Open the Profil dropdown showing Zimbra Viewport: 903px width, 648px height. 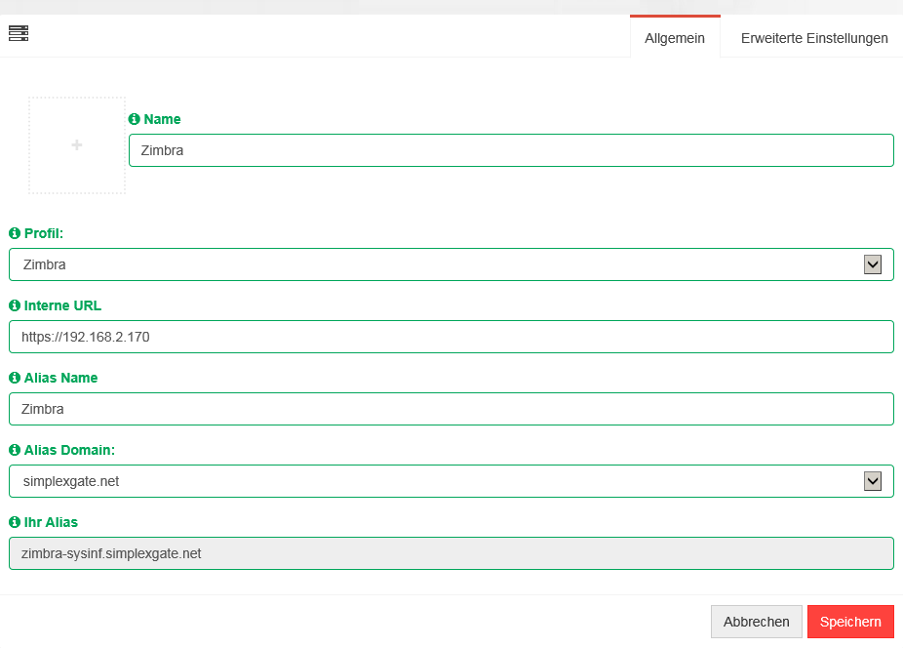point(451,264)
